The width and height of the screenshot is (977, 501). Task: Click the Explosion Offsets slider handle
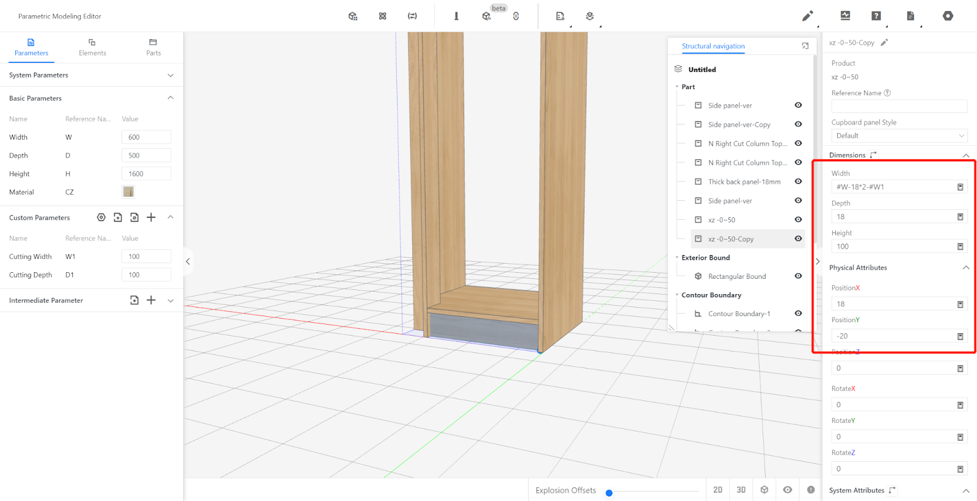(x=609, y=493)
